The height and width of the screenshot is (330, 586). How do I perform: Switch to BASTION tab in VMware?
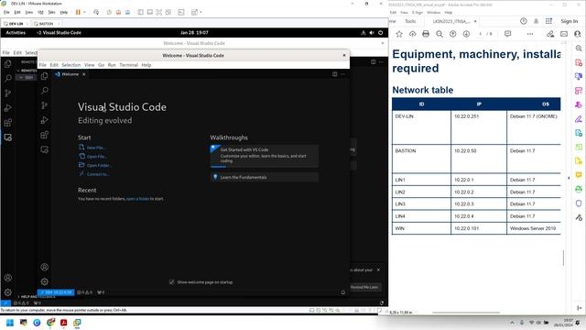[47, 24]
